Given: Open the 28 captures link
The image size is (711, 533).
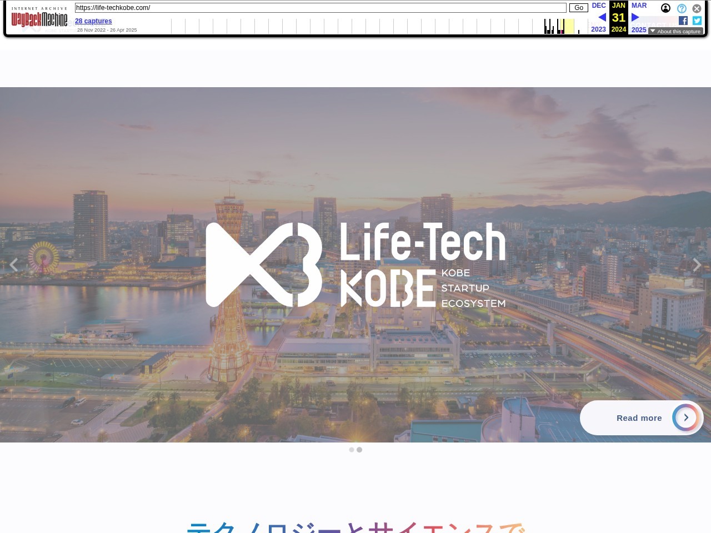Looking at the screenshot, I should coord(93,21).
